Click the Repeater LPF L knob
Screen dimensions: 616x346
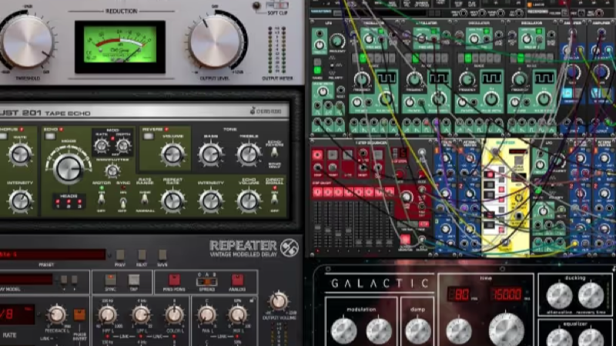coord(141,314)
